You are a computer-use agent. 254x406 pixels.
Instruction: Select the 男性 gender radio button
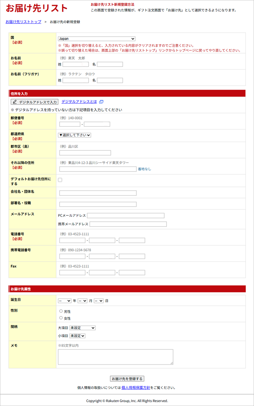tap(61, 311)
